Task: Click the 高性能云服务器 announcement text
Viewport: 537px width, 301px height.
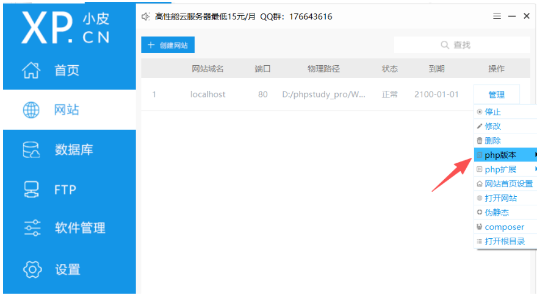Action: (x=243, y=16)
